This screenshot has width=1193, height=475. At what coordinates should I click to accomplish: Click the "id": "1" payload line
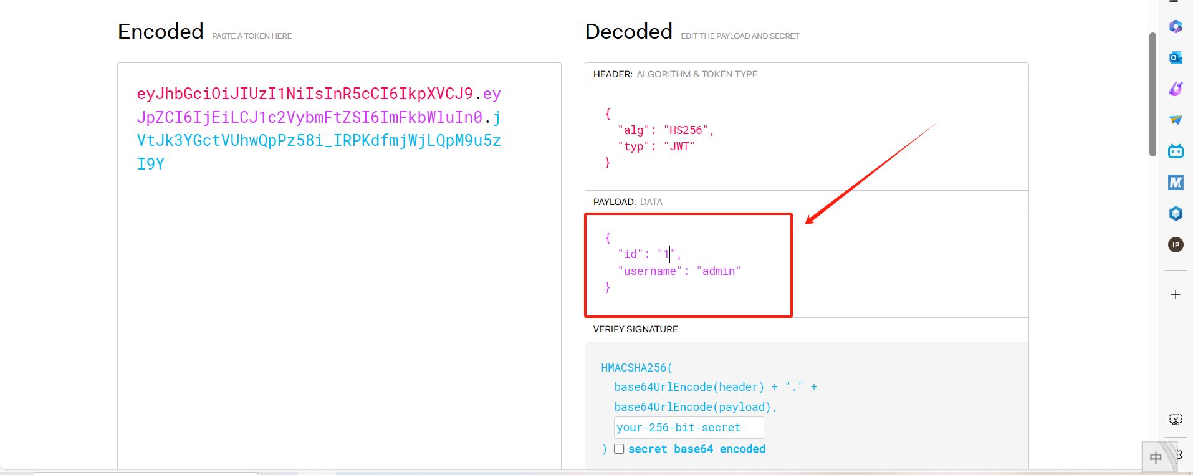[x=649, y=254]
